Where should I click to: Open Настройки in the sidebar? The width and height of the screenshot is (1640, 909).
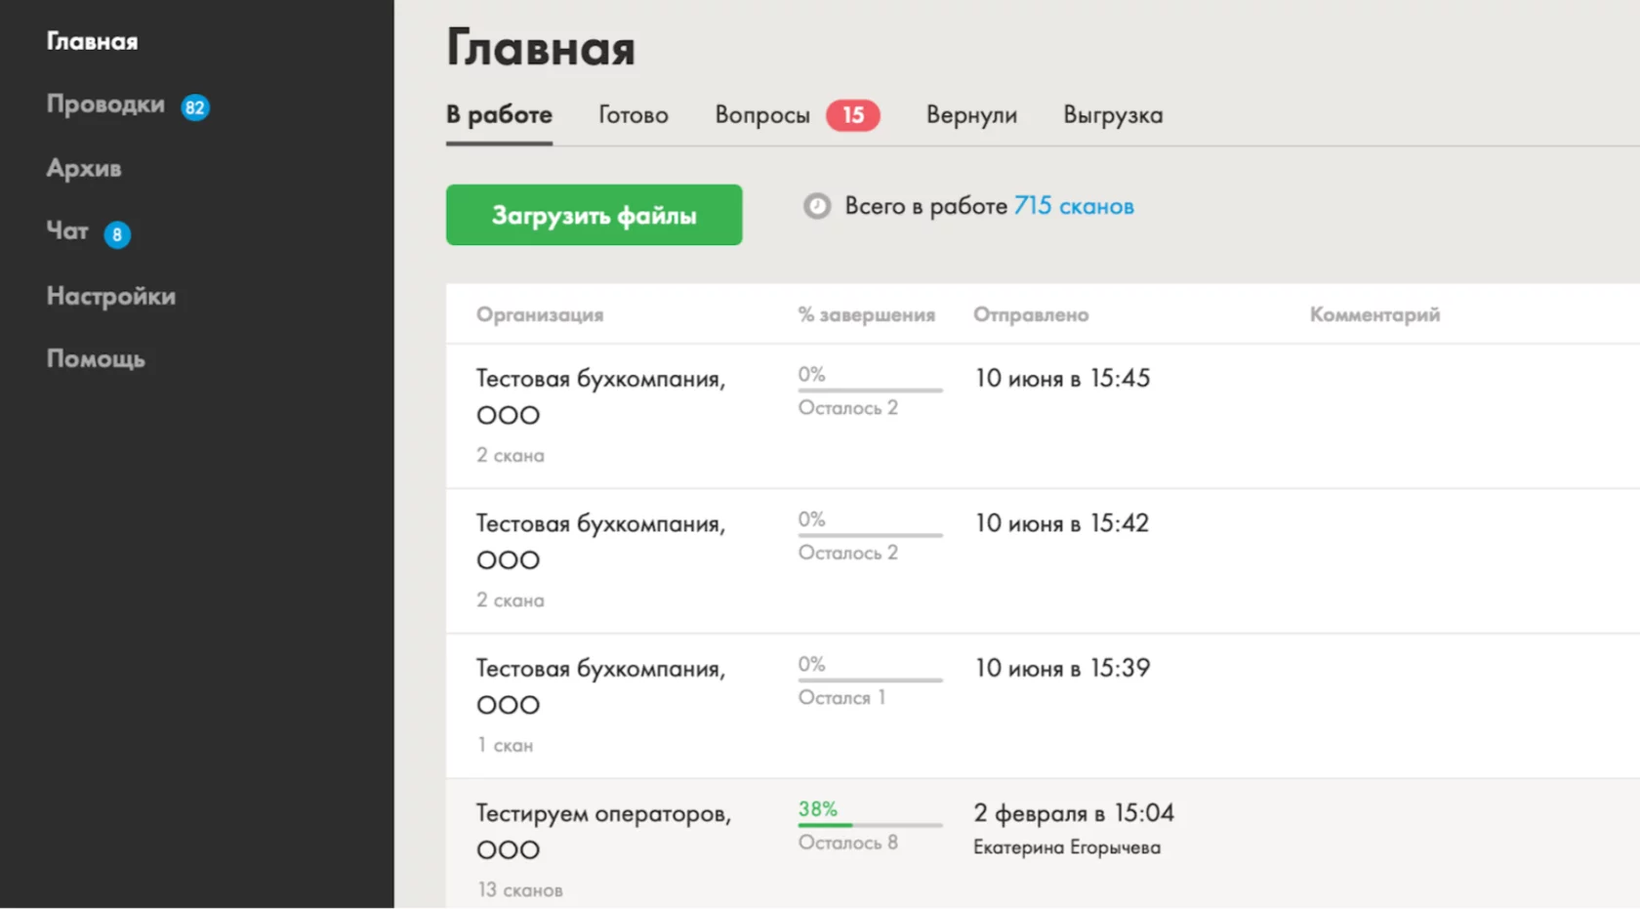(x=111, y=296)
